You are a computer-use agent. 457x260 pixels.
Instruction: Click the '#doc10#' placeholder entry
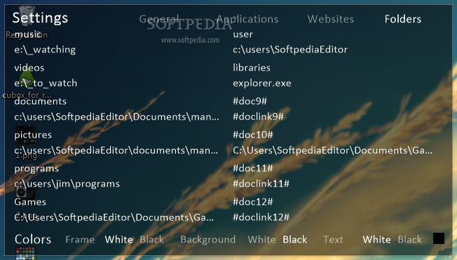click(253, 135)
